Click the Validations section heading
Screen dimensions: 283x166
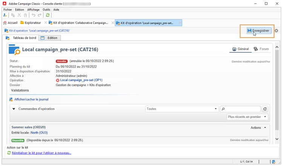tap(20, 91)
